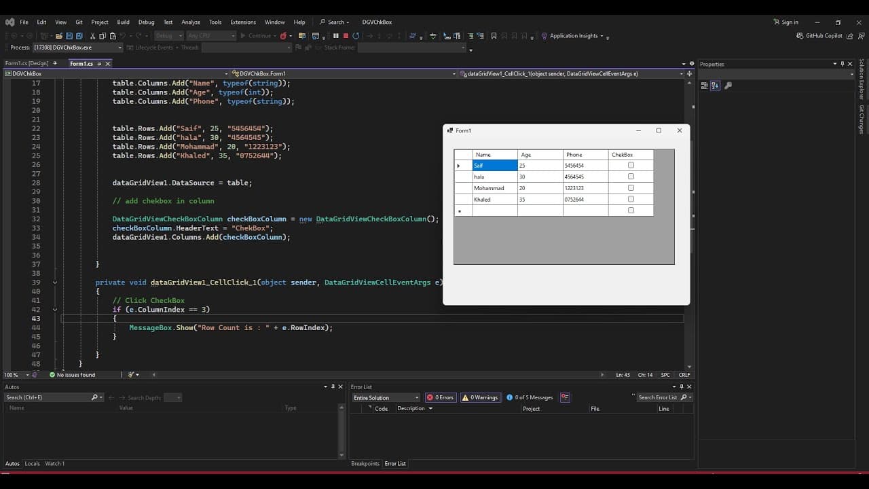Screen dimensions: 869x489
Task: Tick the ChekBox in the hala row
Action: pos(631,177)
